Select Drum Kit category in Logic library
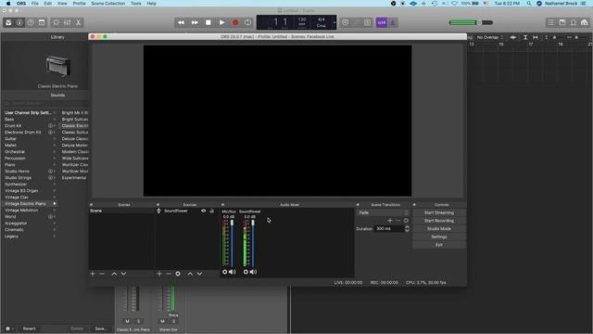The height and width of the screenshot is (334, 593). [x=13, y=126]
